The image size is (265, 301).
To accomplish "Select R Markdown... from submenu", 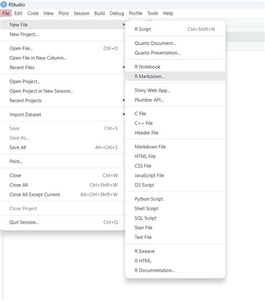I will click(175, 77).
